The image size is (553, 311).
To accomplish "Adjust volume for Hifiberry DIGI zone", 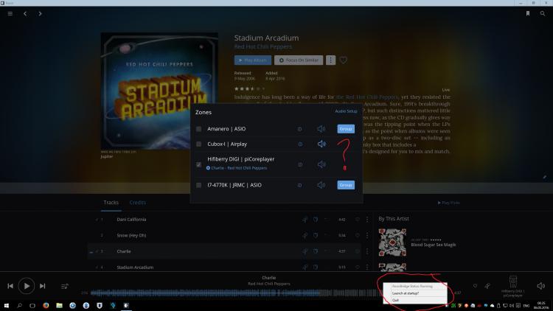I will click(321, 164).
